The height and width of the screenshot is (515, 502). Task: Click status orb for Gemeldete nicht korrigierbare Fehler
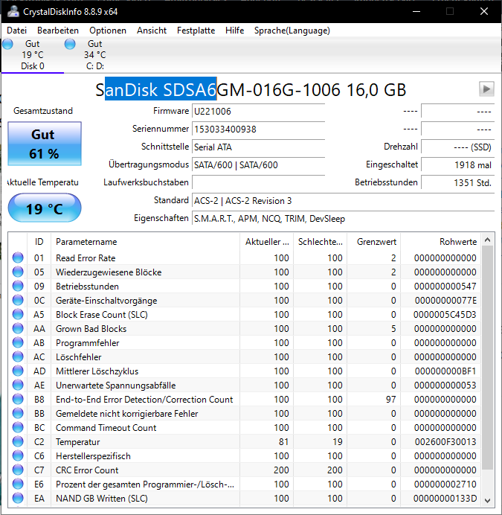coord(18,413)
